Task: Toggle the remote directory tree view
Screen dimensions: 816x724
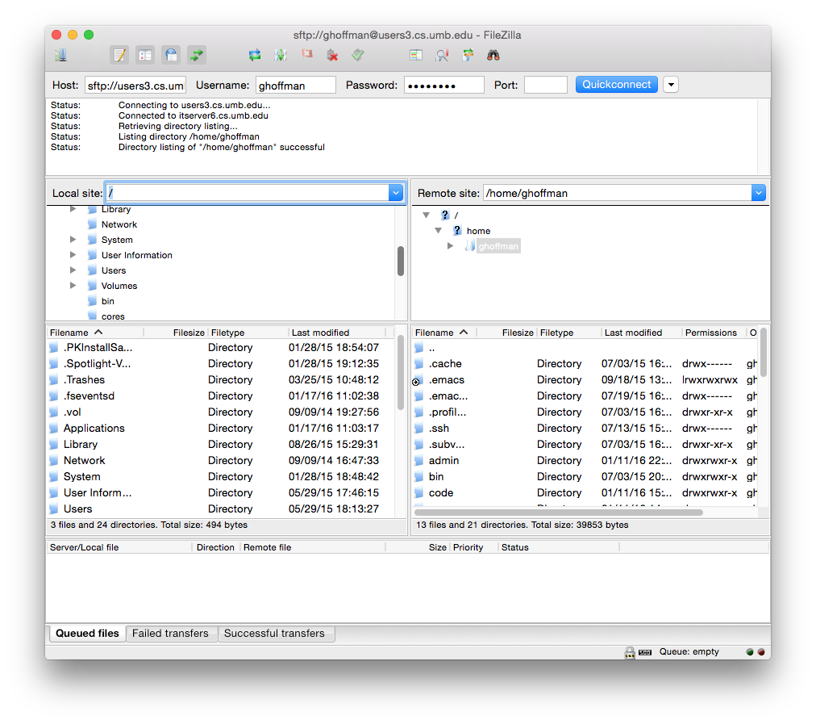Action: click(x=171, y=55)
